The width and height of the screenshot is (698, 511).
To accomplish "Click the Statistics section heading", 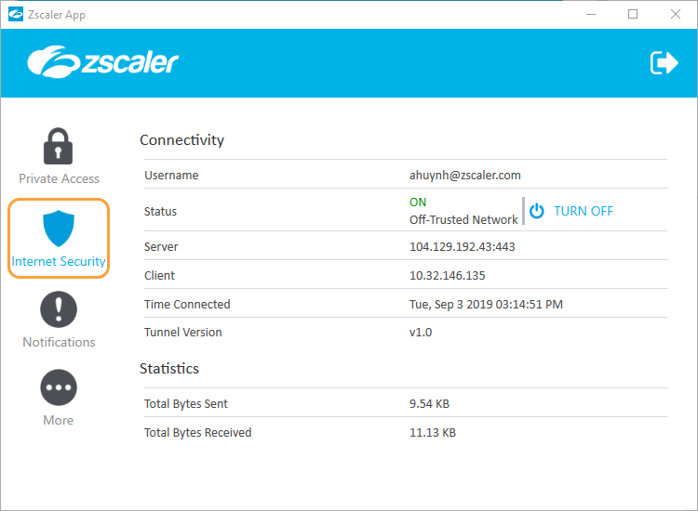I will [169, 369].
